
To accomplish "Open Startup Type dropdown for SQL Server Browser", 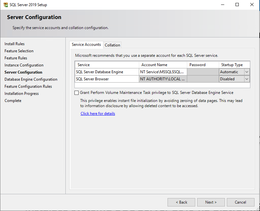I will [247, 79].
